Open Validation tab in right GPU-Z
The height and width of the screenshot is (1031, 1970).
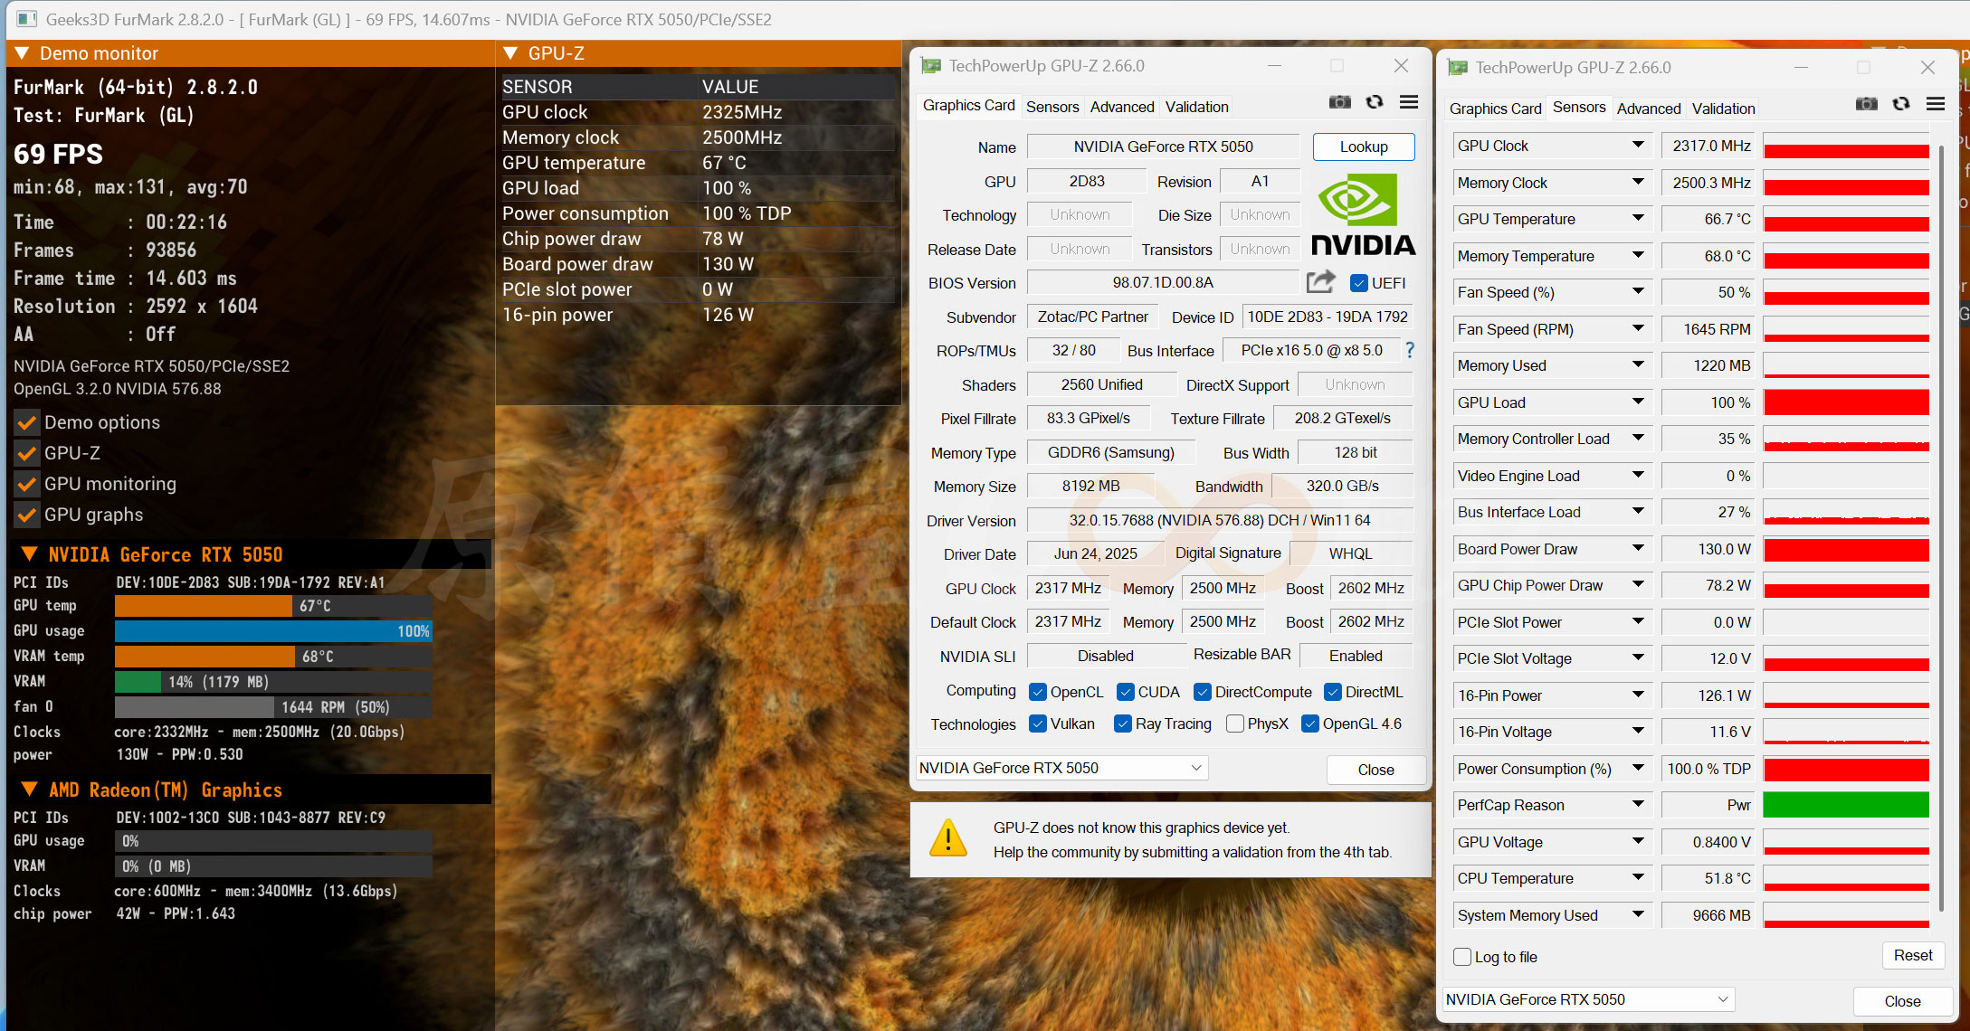click(x=1723, y=109)
